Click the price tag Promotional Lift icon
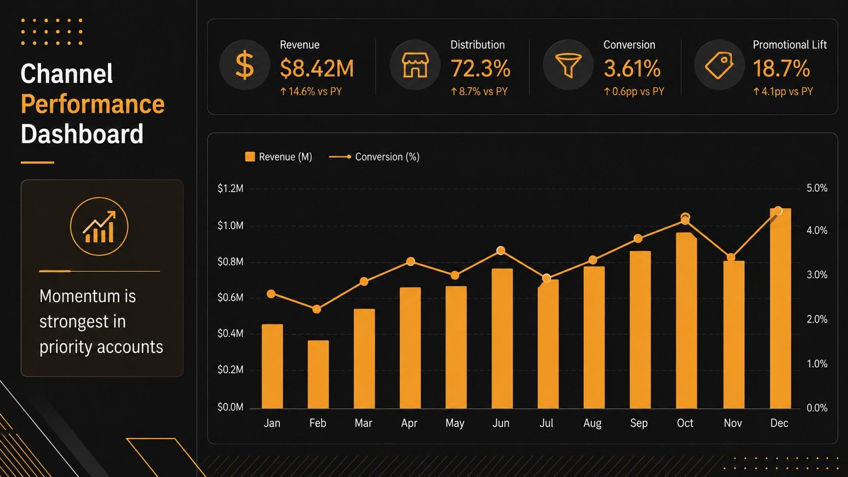This screenshot has width=848, height=477. point(719,65)
